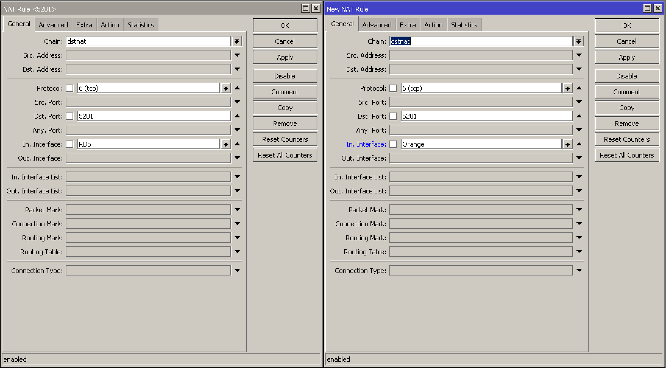Open Extra tab in New NAT Rule window

coord(408,25)
